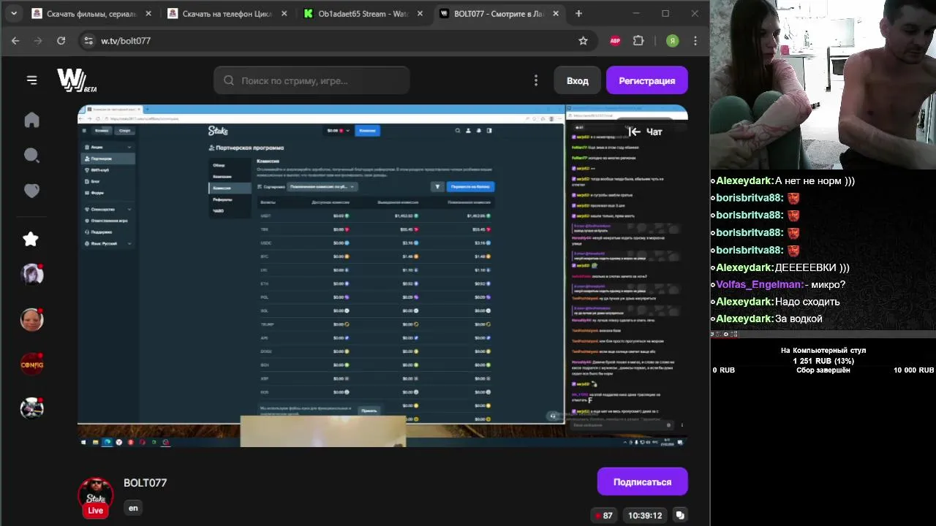
Task: Switch to Скачать на телефон tab
Action: coord(225,13)
